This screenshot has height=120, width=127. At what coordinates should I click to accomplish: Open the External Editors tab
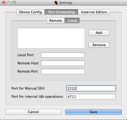(x=94, y=12)
